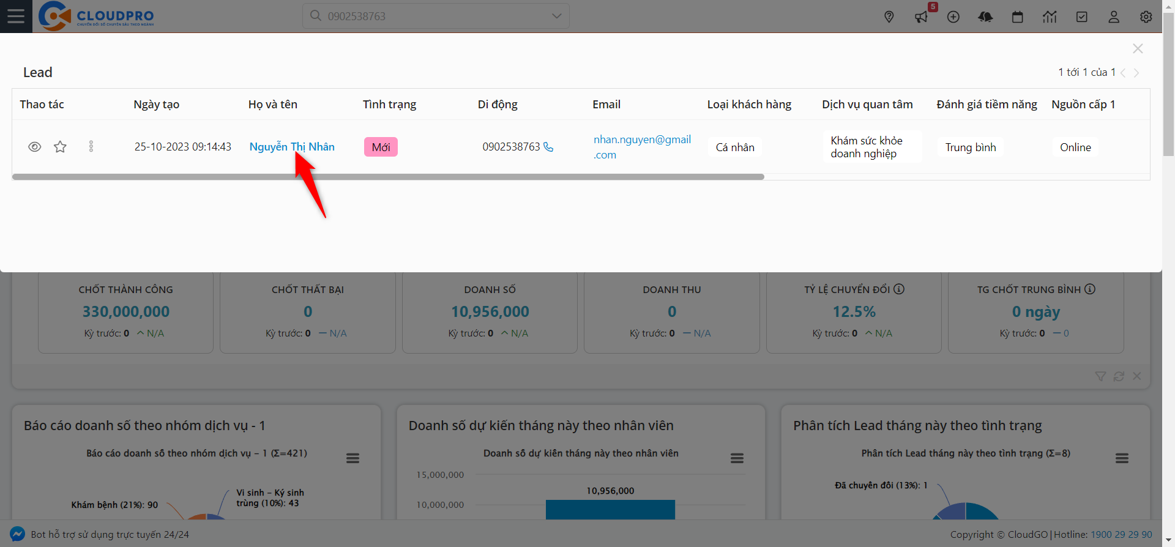This screenshot has height=547, width=1175.
Task: Open the hamburger main menu
Action: pos(16,16)
